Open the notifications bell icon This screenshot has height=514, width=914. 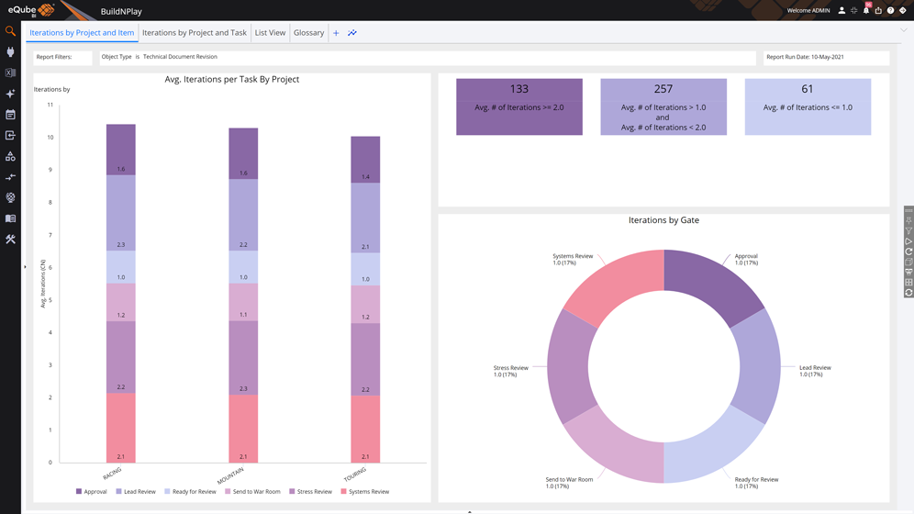866,10
